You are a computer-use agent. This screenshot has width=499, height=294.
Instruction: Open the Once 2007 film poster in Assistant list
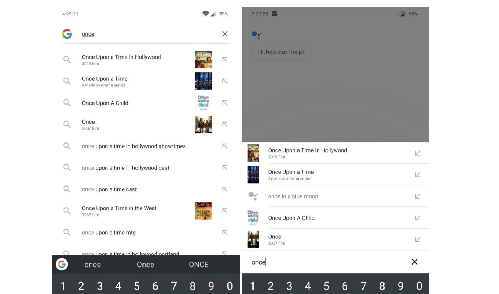tap(253, 240)
